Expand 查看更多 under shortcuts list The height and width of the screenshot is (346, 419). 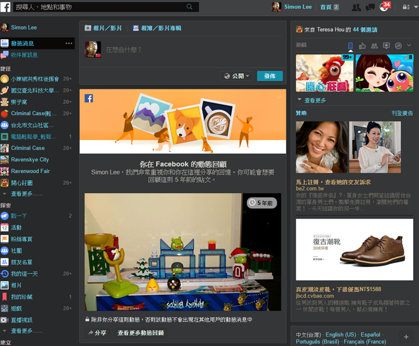27,194
